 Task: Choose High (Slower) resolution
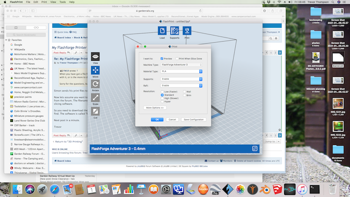click(x=162, y=98)
